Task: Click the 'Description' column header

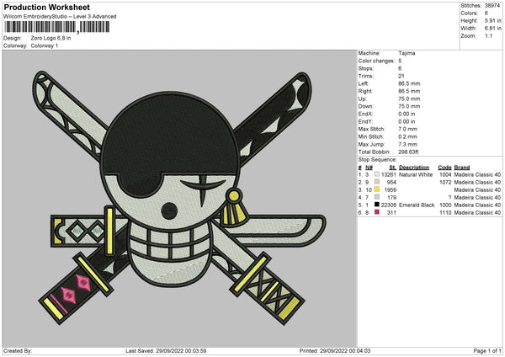Action: (x=414, y=168)
